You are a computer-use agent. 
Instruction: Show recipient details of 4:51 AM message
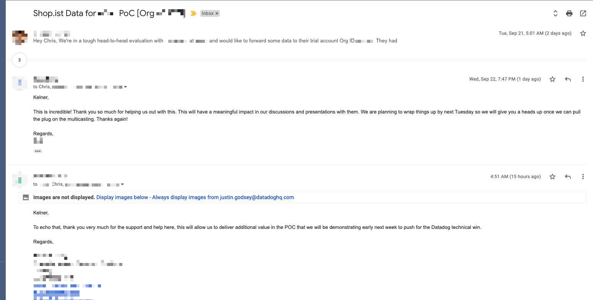pos(122,185)
